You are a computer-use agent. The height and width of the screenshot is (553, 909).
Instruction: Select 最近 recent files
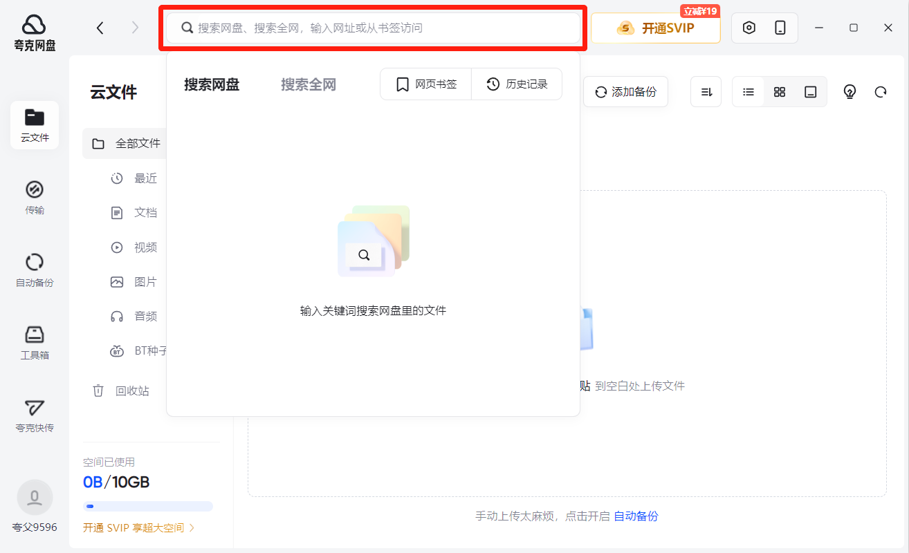coord(135,178)
